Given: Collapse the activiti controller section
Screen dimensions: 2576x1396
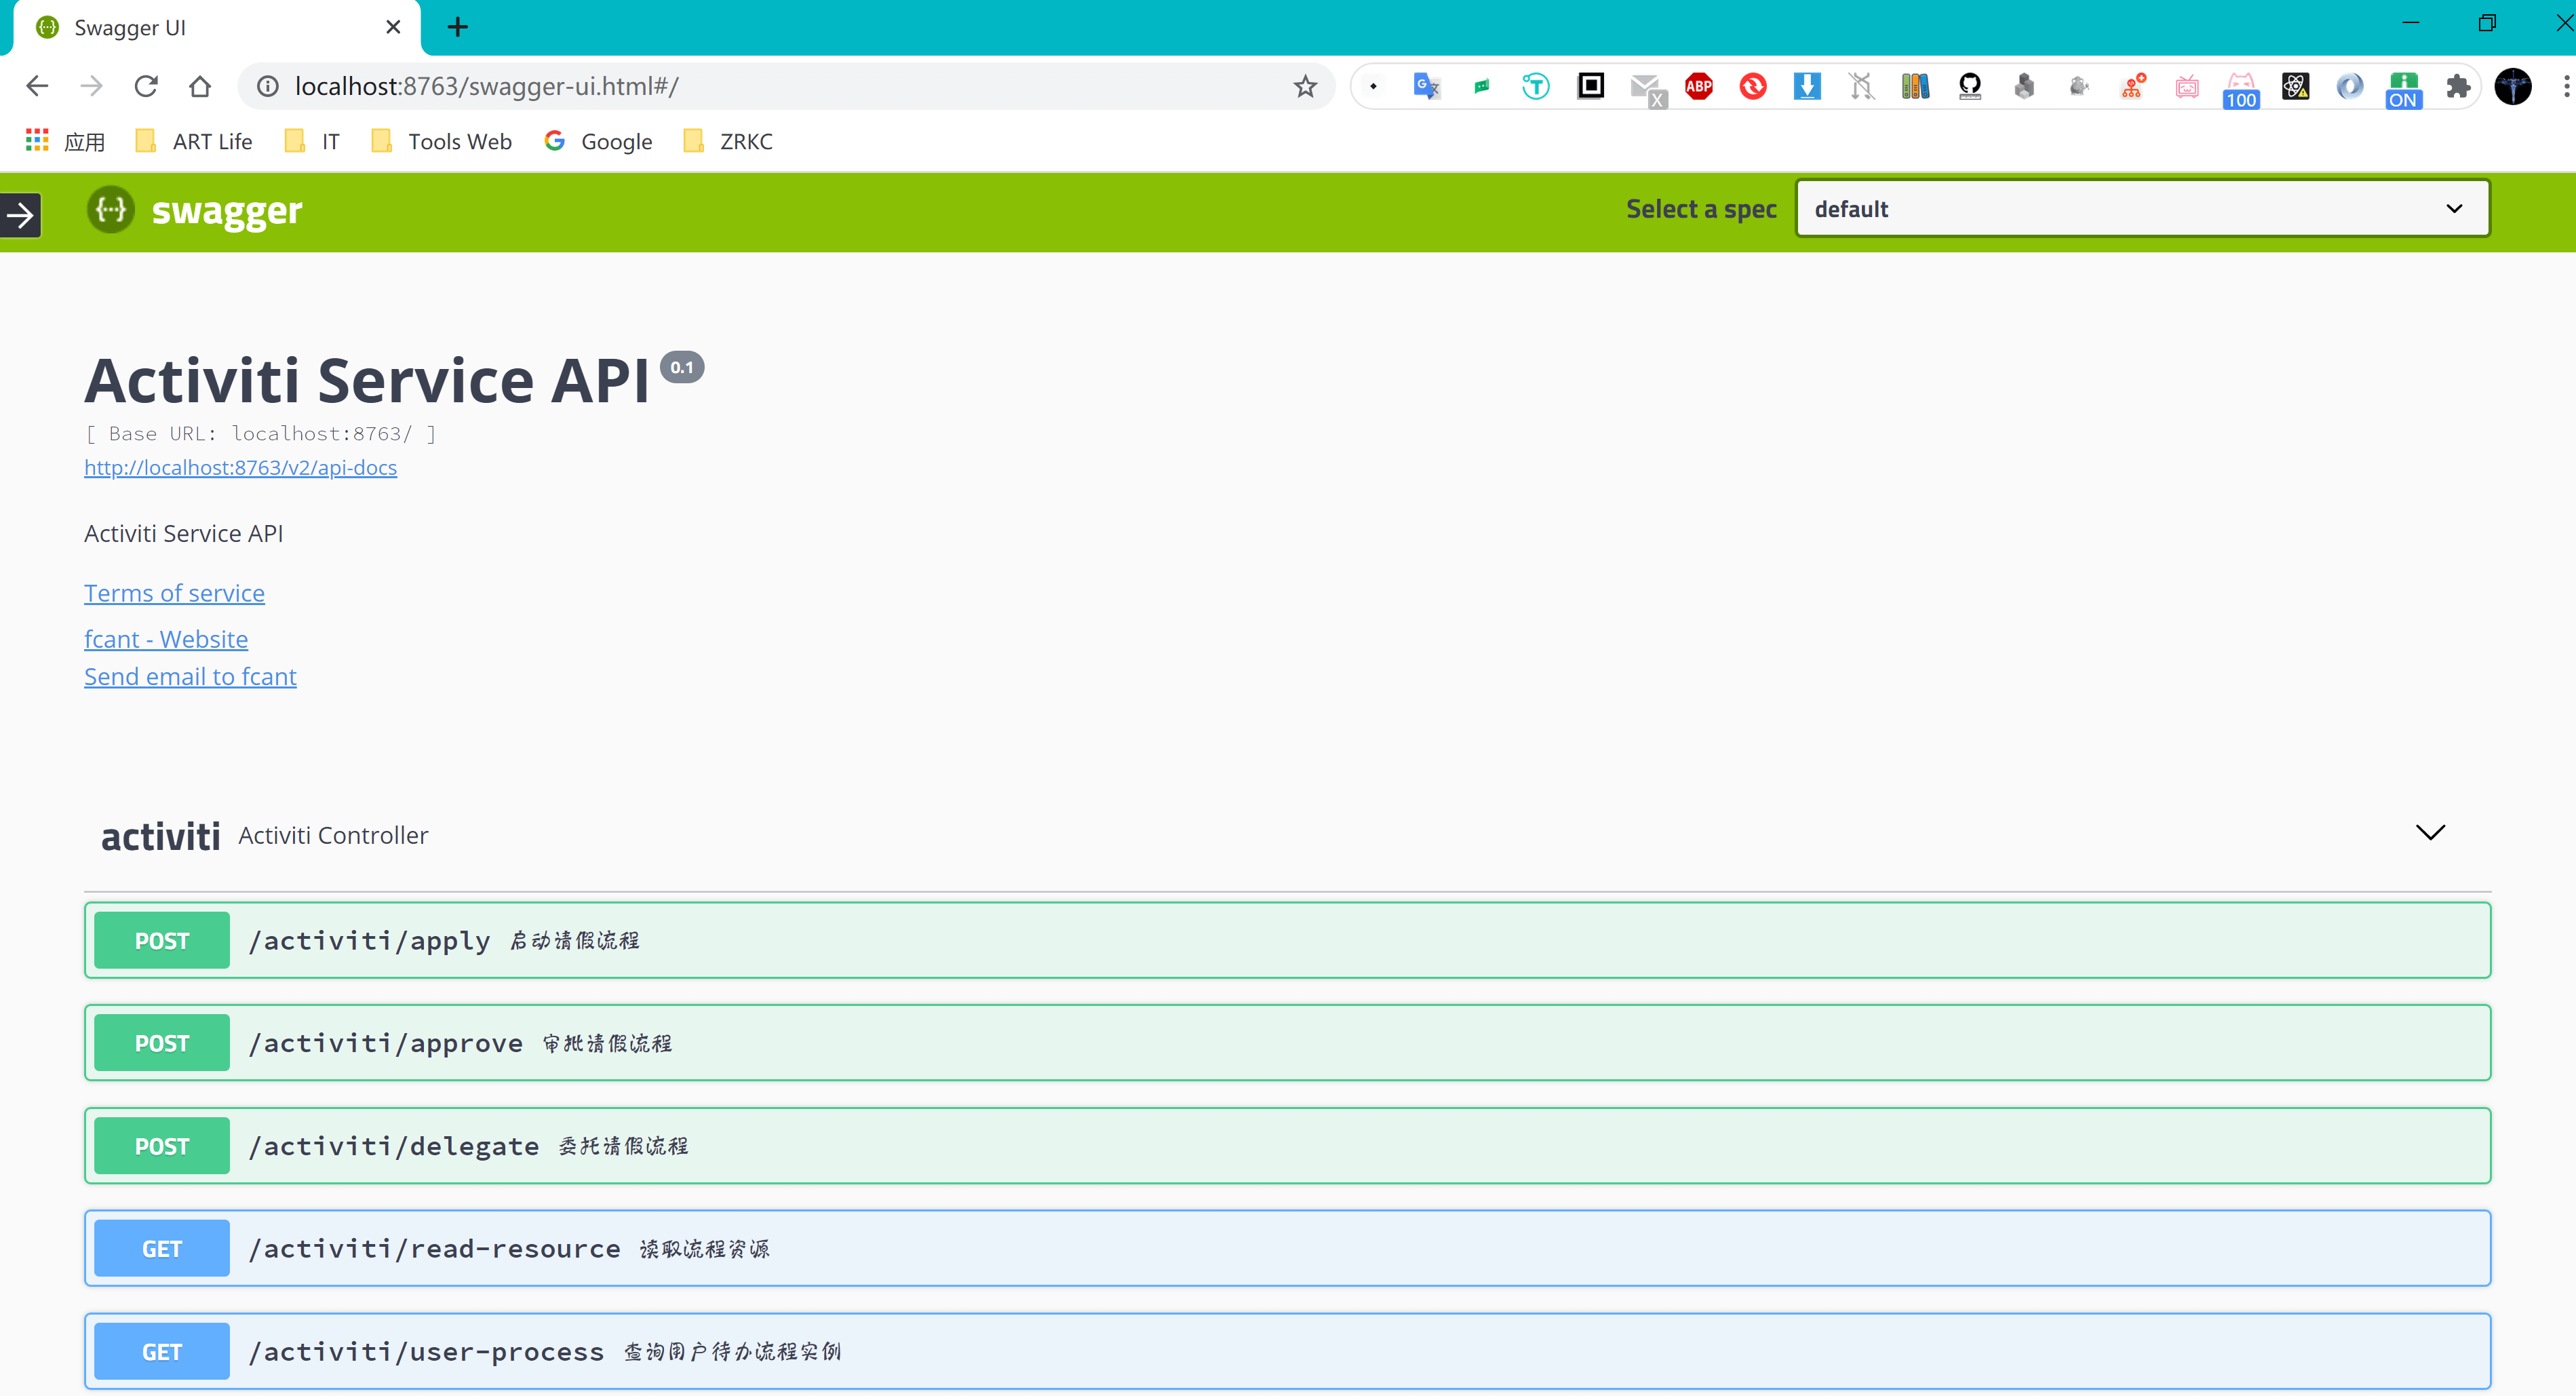Looking at the screenshot, I should (2430, 833).
